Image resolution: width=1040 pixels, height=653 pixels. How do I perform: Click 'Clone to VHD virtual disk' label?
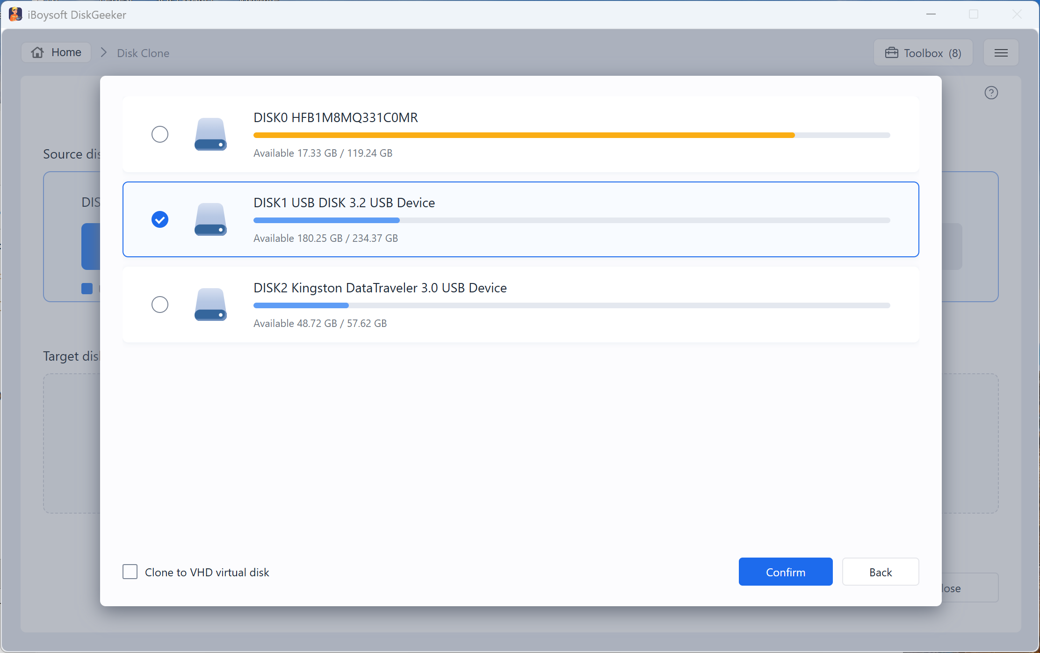pos(207,572)
